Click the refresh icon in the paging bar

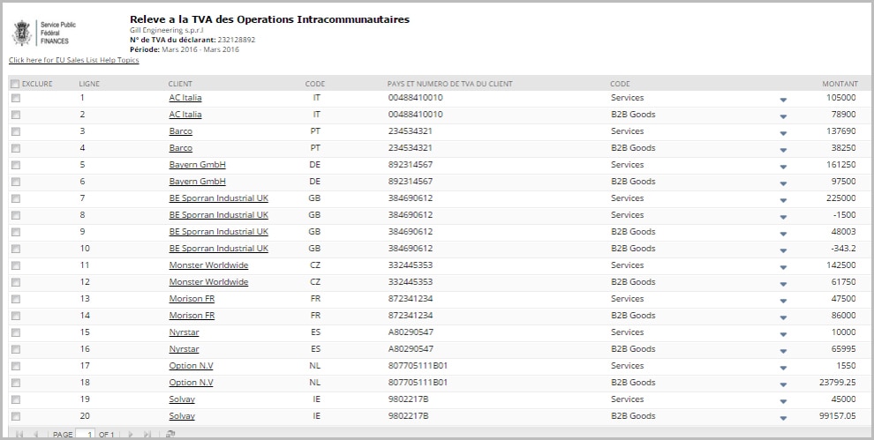[170, 434]
